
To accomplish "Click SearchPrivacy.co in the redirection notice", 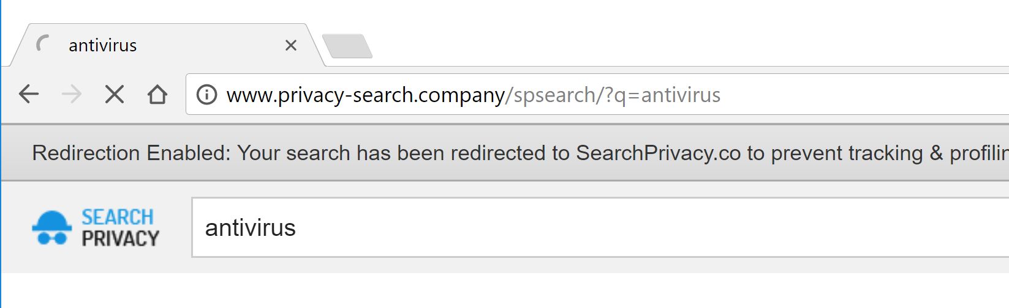I will click(658, 153).
